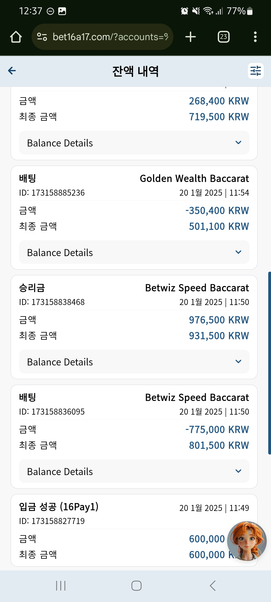
Task: Expand Balance Details for the -775,000 KRW bet
Action: [x=134, y=471]
